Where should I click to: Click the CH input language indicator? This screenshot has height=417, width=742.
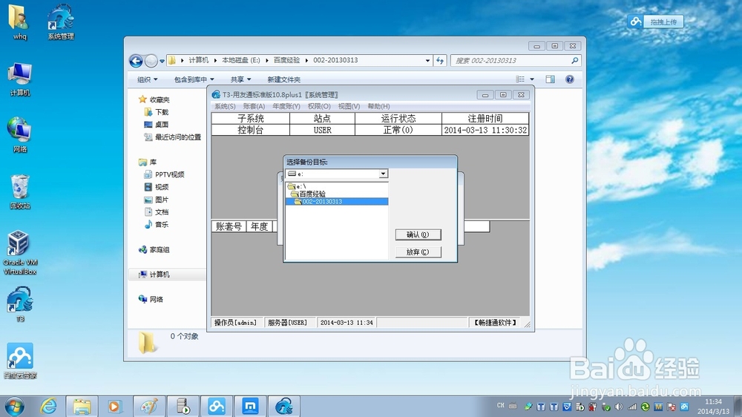tap(501, 406)
